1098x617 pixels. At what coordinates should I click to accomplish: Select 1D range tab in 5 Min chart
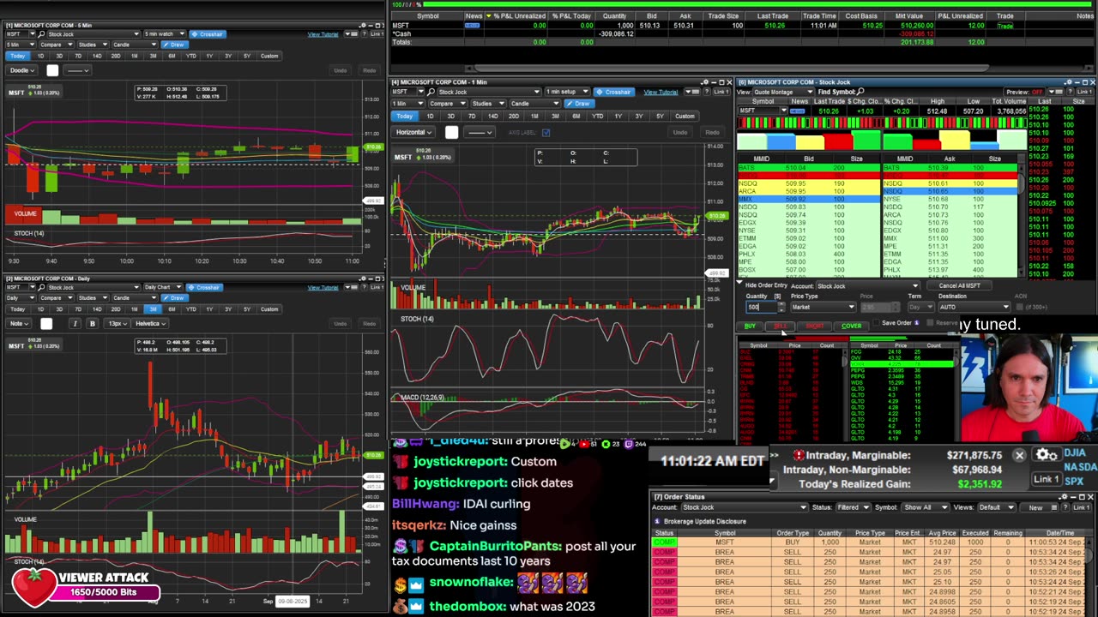pyautogui.click(x=40, y=57)
